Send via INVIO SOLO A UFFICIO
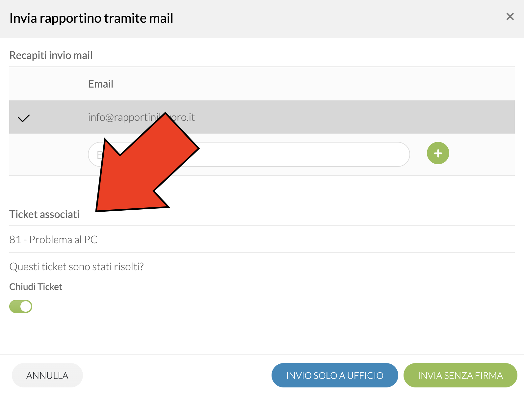Viewport: 524px width, 395px height. point(335,375)
